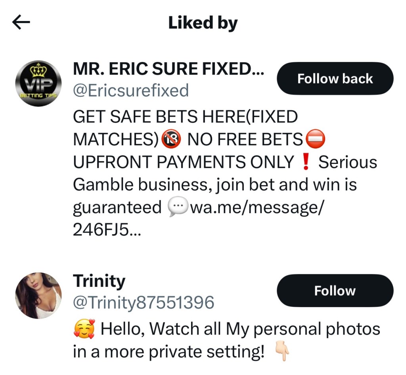Viewport: 406px width, 375px height.
Task: Open Trinity's profile photo
Action: tap(38, 295)
